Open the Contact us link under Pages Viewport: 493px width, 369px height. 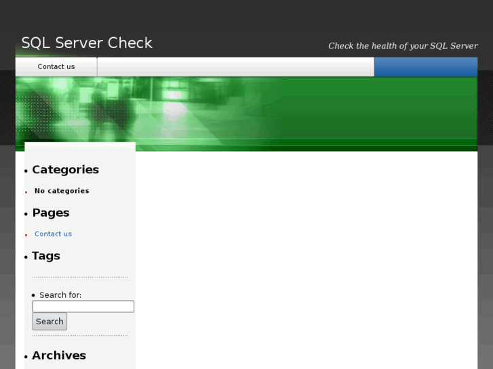click(x=53, y=234)
